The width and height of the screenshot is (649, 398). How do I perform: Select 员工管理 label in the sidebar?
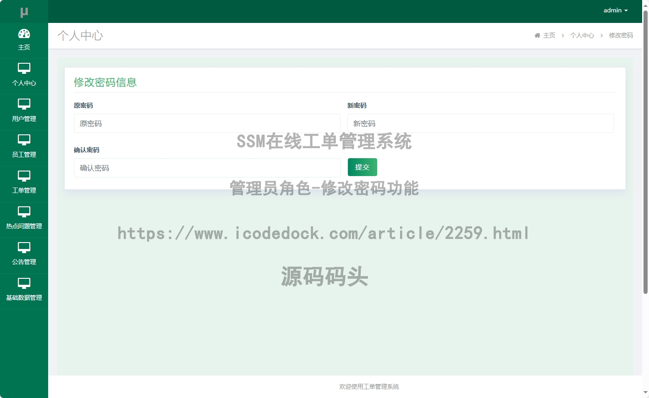coord(24,155)
